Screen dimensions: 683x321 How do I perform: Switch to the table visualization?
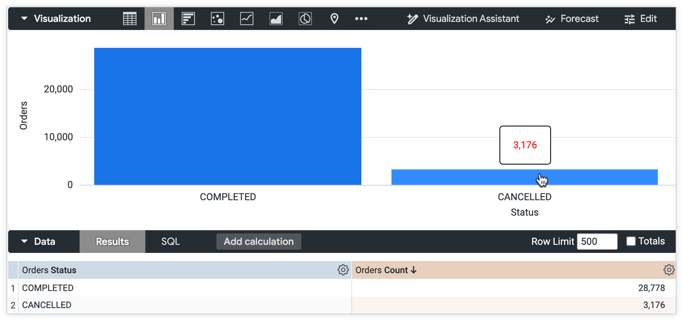tap(129, 18)
